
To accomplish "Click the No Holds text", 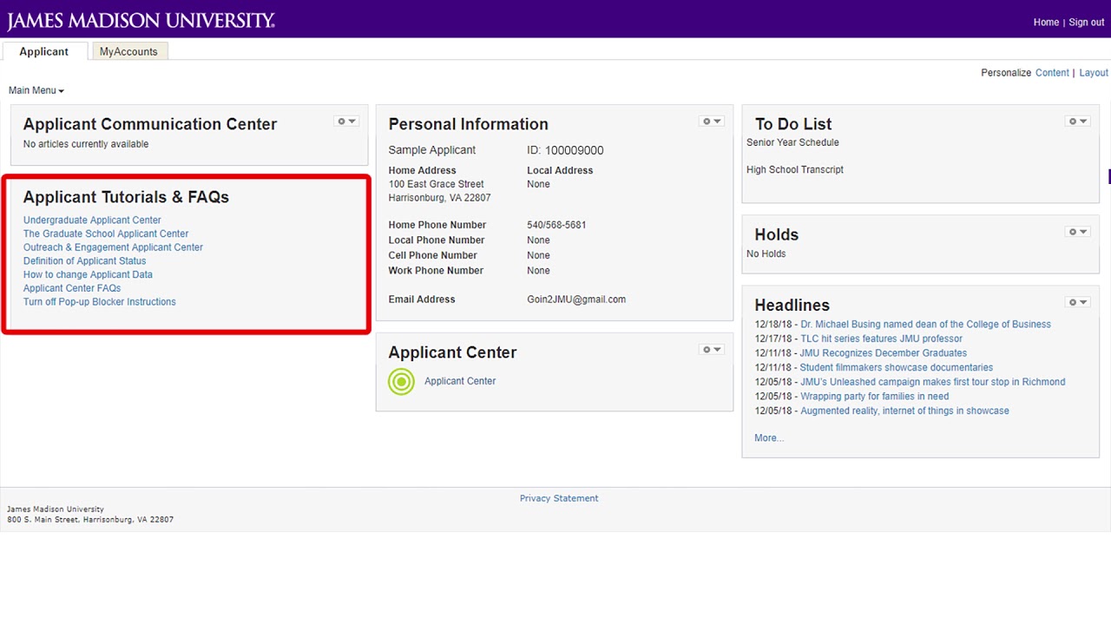I will pyautogui.click(x=766, y=254).
